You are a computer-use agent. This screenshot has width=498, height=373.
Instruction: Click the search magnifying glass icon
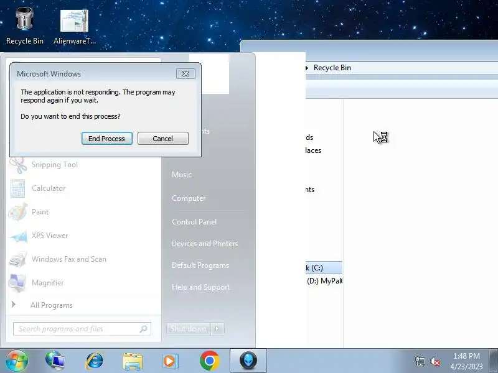tap(144, 329)
